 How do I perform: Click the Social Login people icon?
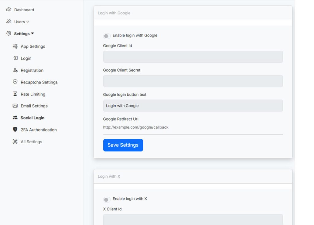pyautogui.click(x=15, y=118)
